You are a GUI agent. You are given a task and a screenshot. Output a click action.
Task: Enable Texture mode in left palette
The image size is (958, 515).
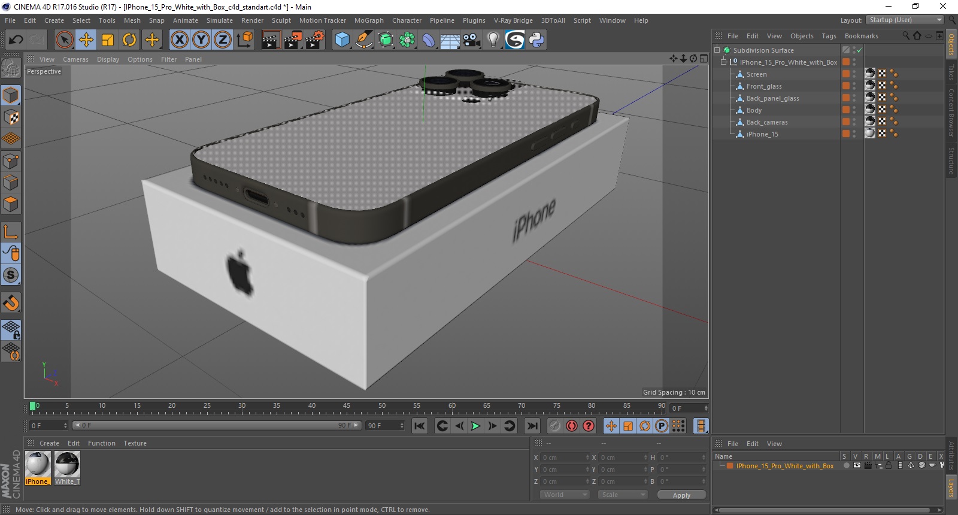[x=11, y=117]
